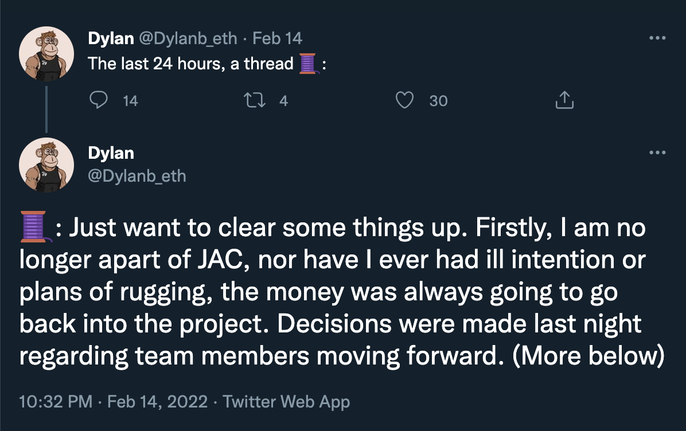Open the Feb 14 date link
This screenshot has width=686, height=431.
point(277,38)
